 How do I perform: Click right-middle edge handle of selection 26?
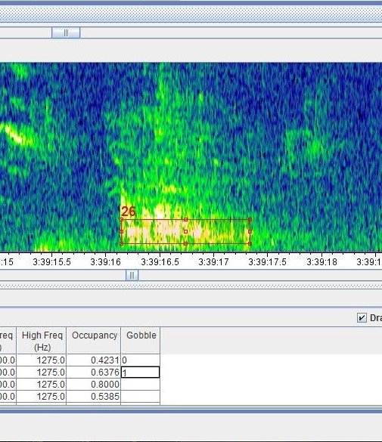(250, 231)
